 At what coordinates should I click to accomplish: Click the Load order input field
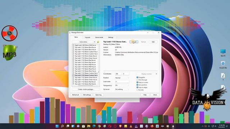coord(122,82)
